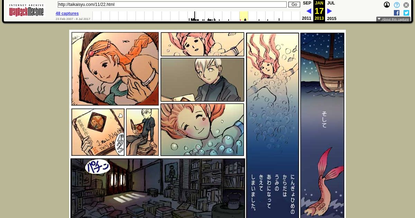415x218 pixels.
Task: Click the にんぎょひめの vertical text line
Action: [293, 194]
